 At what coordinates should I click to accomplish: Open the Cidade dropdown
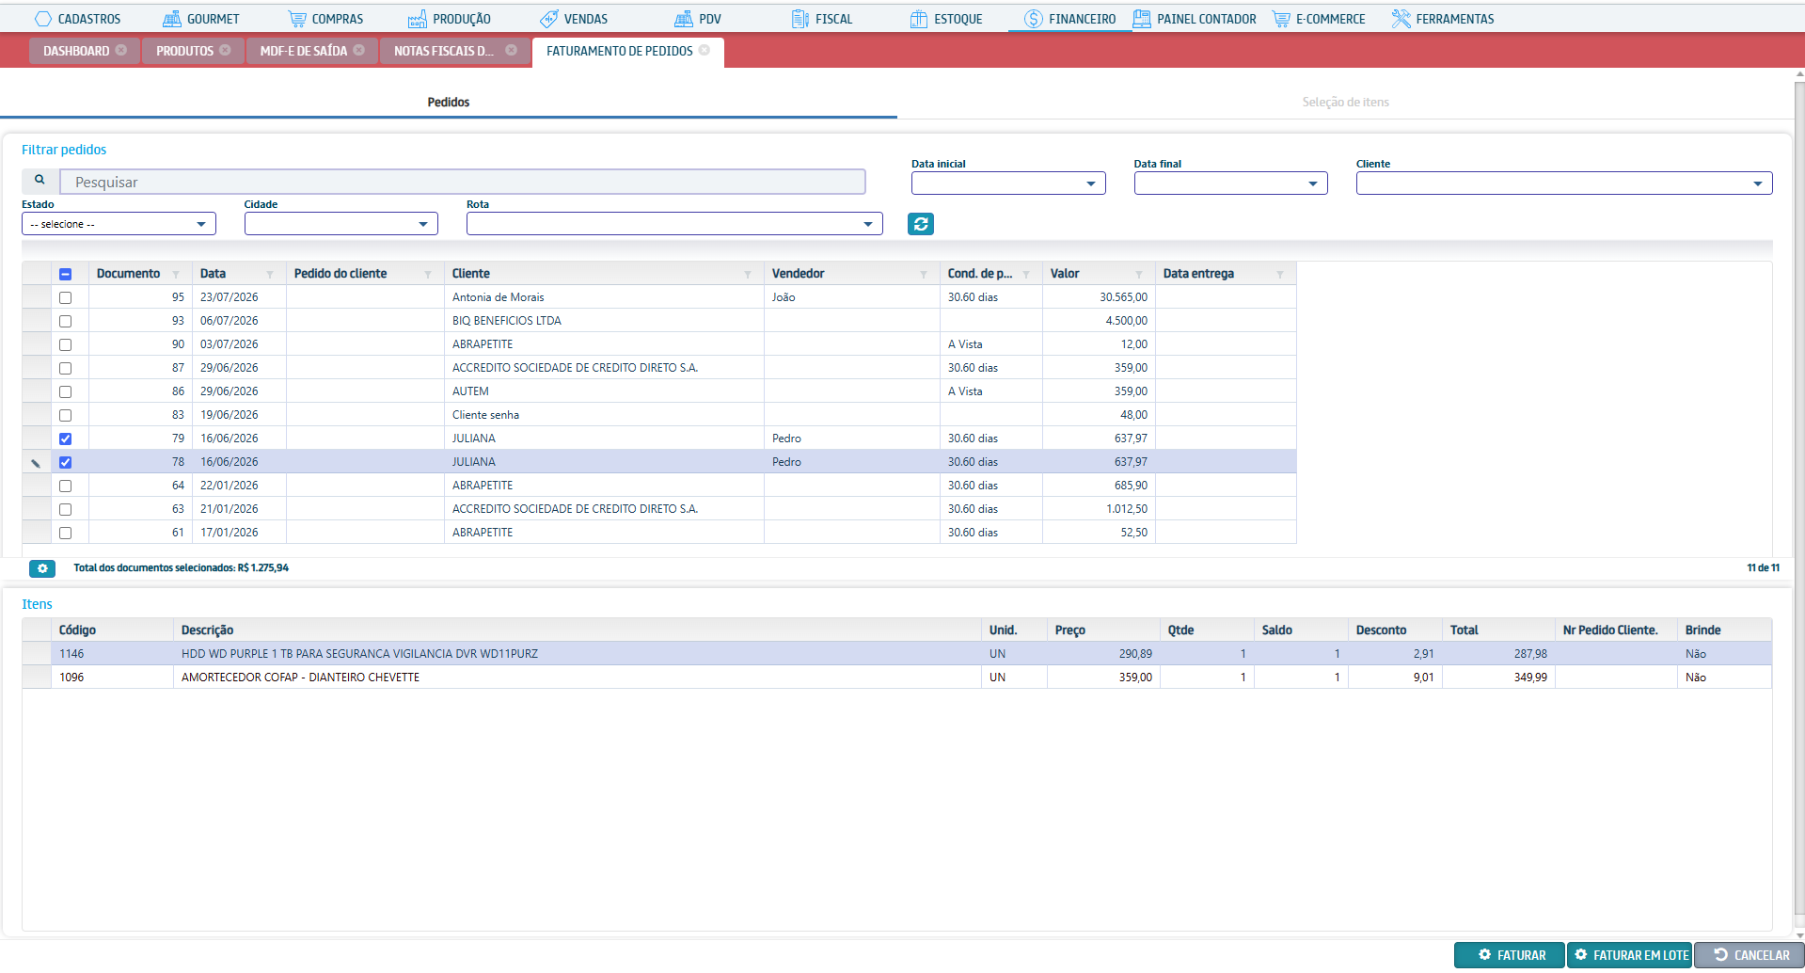pos(341,224)
